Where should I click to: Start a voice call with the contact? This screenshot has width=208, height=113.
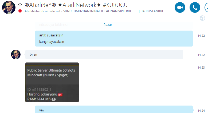(195, 7)
